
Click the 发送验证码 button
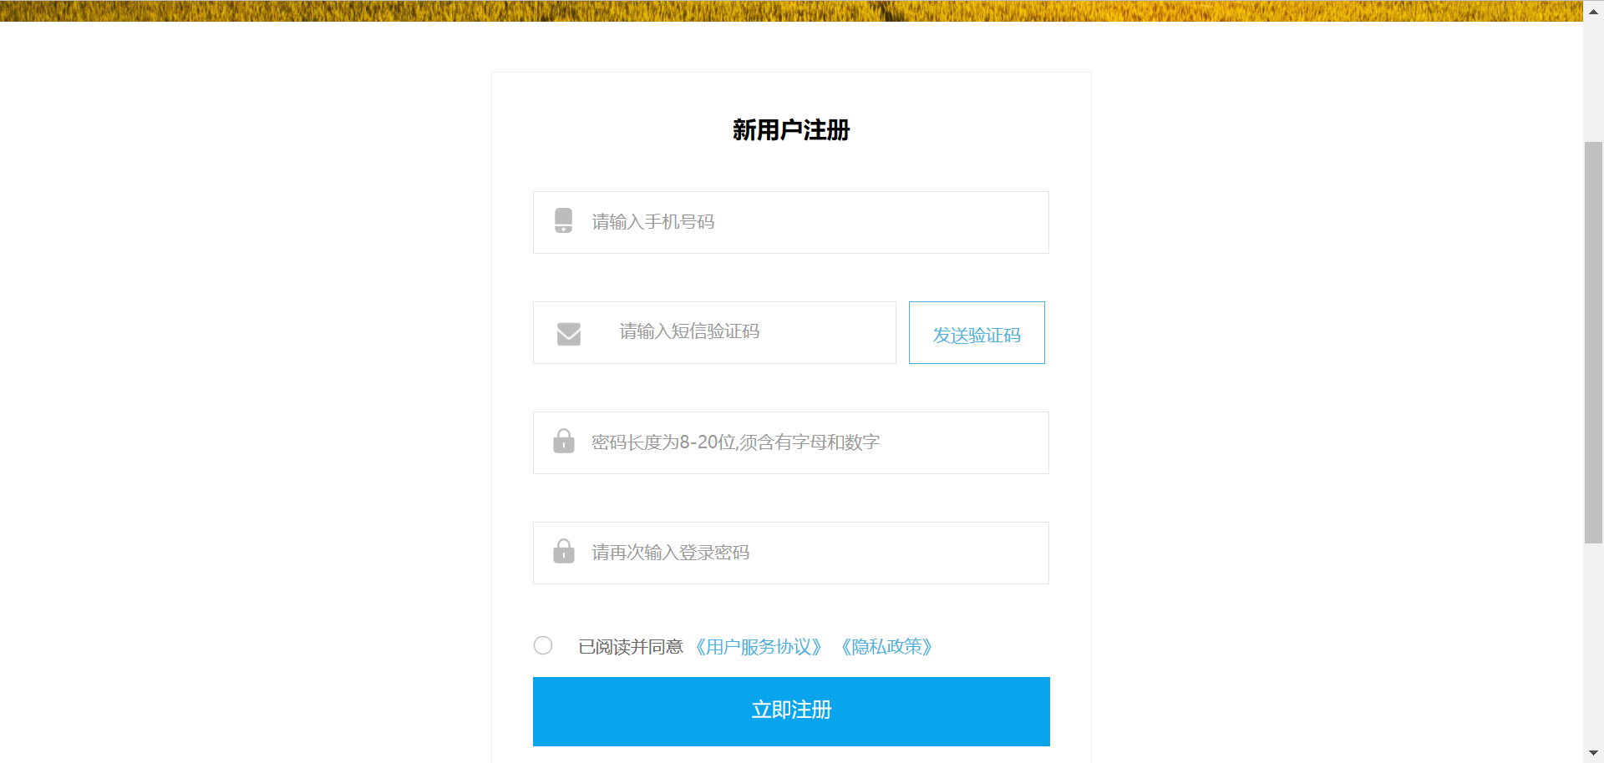pos(977,332)
